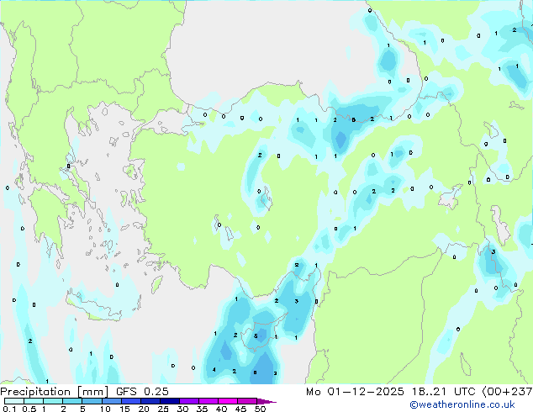533x412 pixels.
Task: Pick the cyan 1–2 mm legend swatch
Action: coord(53,401)
